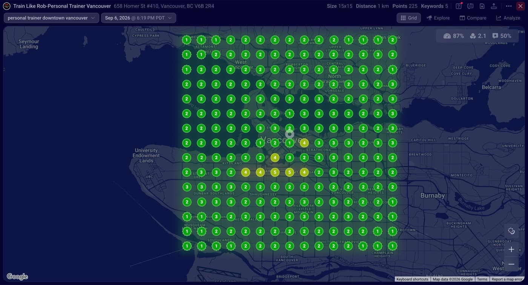Click the Train Like Rob business logo
The image size is (528, 285).
point(7,6)
